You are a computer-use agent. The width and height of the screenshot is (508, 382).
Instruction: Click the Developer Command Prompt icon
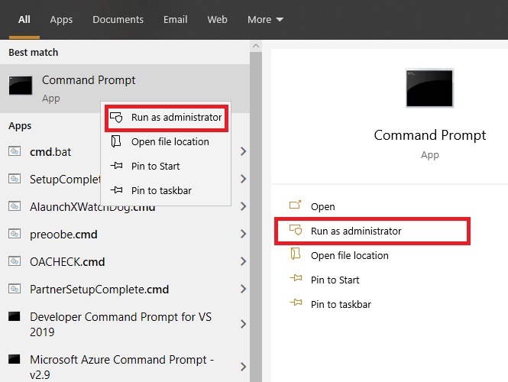tap(14, 316)
